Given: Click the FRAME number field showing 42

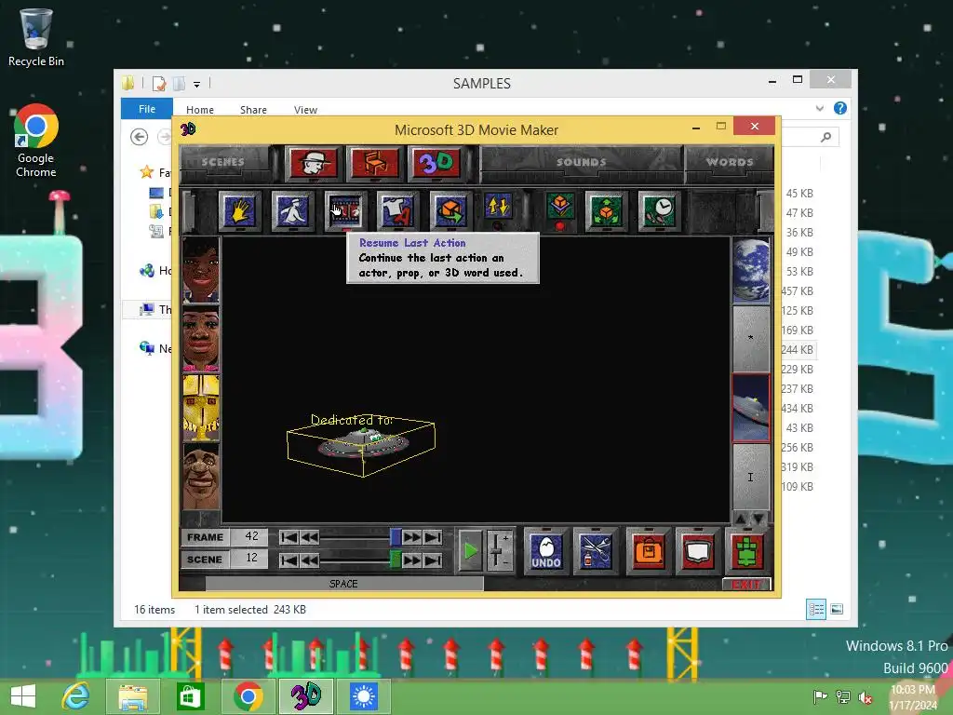Looking at the screenshot, I should pyautogui.click(x=251, y=536).
